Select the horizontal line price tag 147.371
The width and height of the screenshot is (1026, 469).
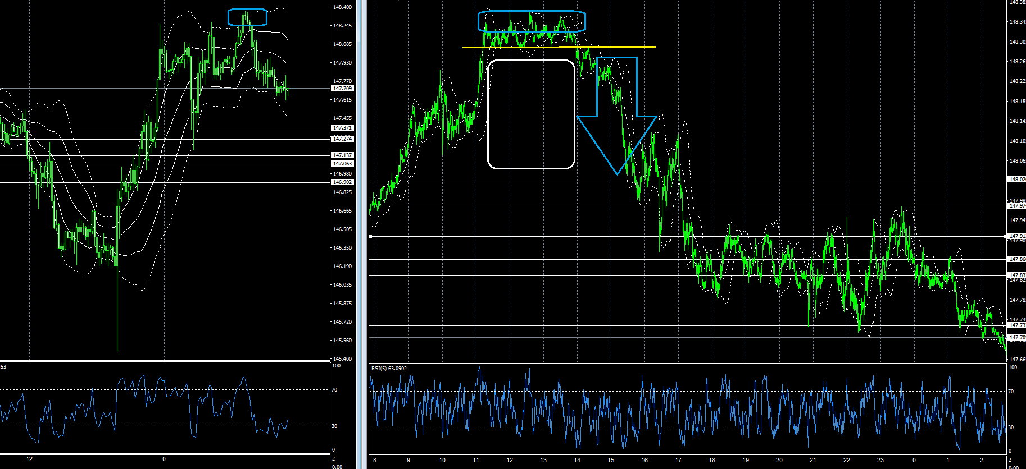coord(342,128)
